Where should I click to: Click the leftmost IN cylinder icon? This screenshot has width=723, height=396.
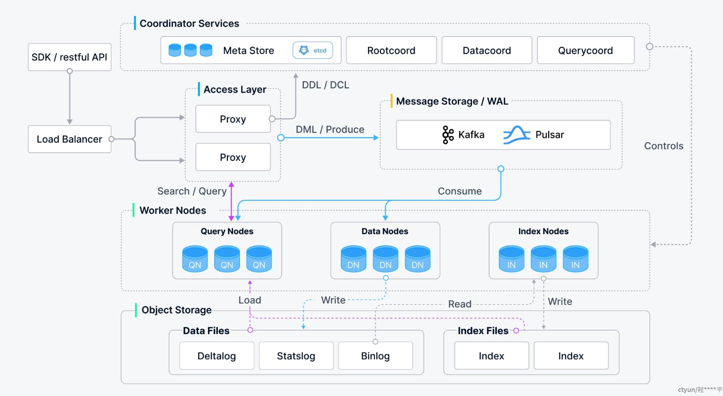point(511,259)
